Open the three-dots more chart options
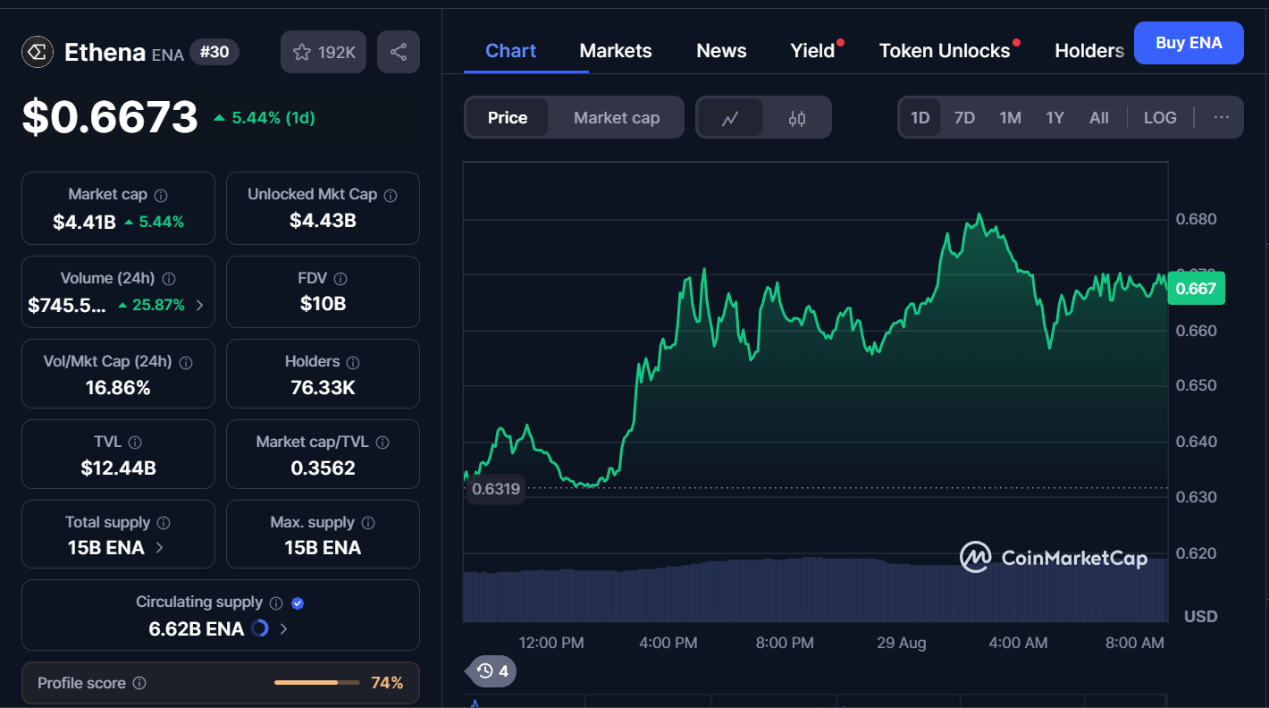The image size is (1269, 708). (x=1222, y=117)
